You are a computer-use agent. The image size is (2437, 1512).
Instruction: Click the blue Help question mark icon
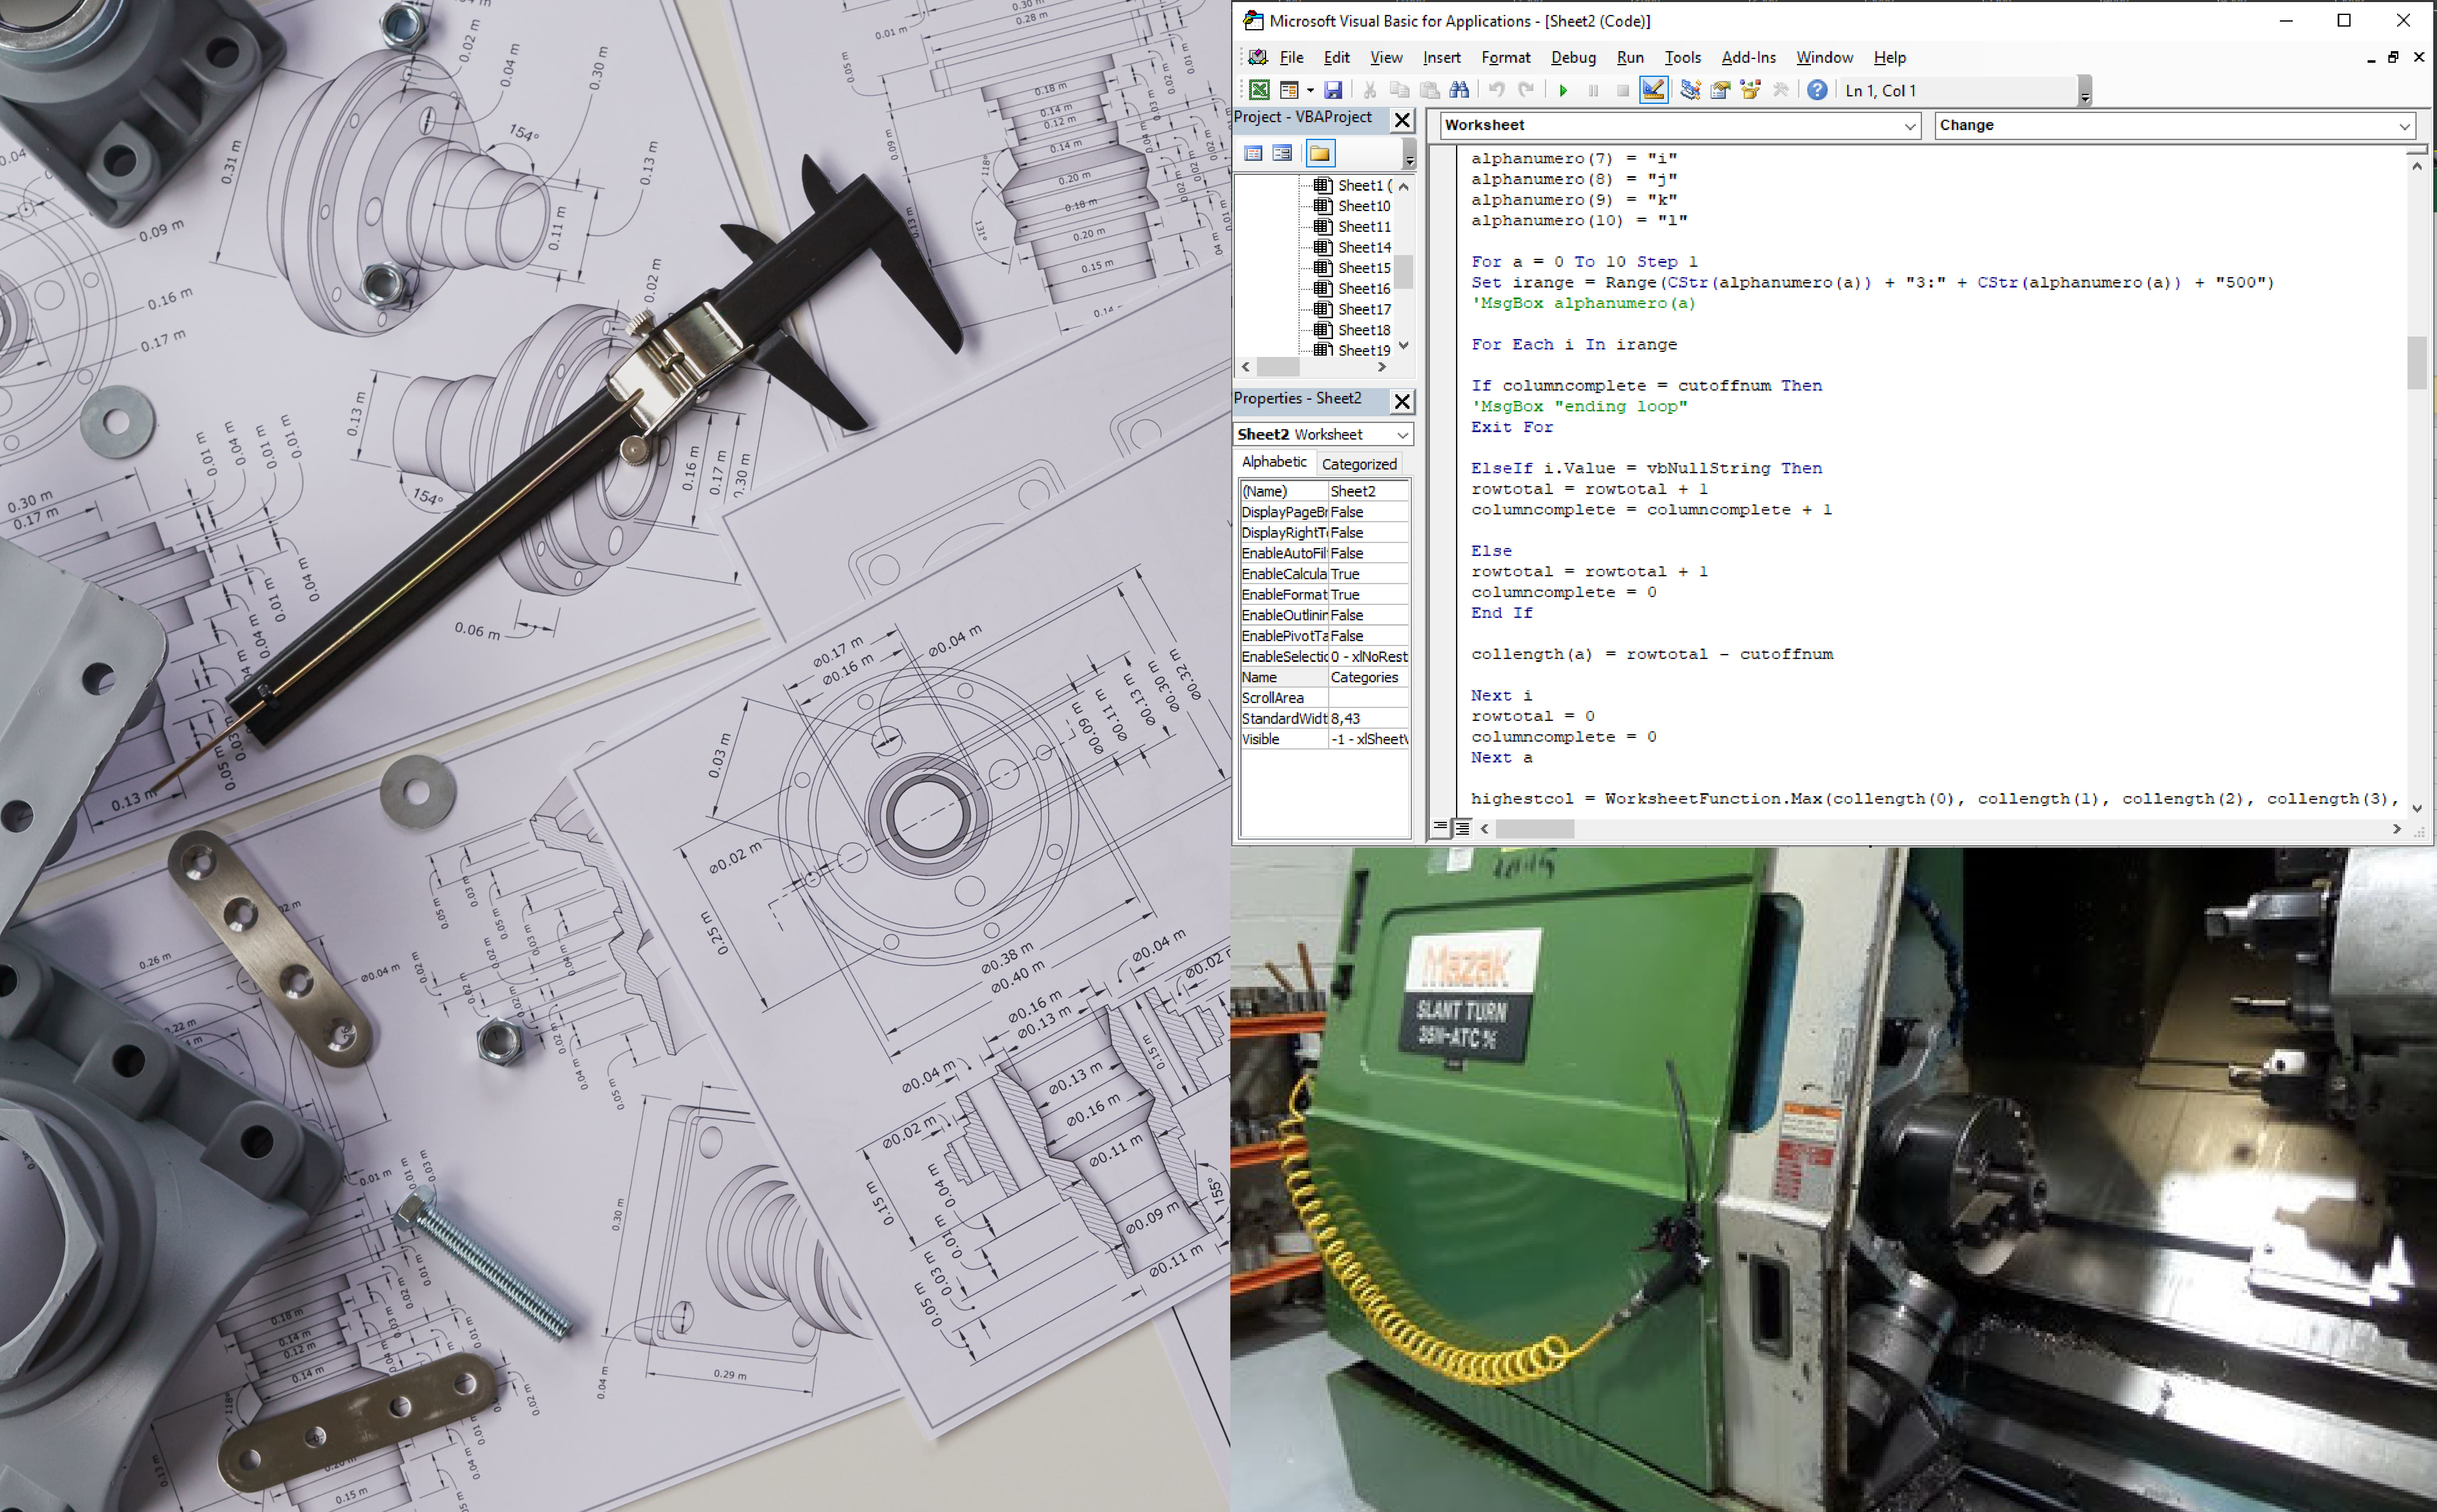point(1817,90)
